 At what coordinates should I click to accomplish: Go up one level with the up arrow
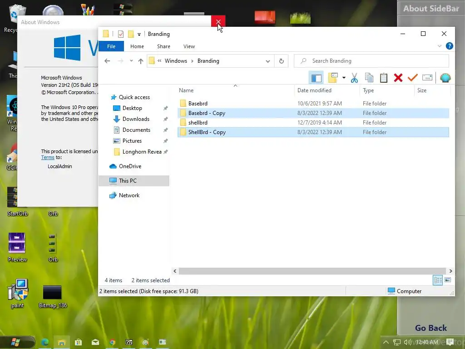[x=141, y=61]
